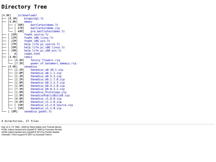216x162 pixels.
Task: Click the [ 36M] size of battletestdemo.7z
Action: point(19,25)
